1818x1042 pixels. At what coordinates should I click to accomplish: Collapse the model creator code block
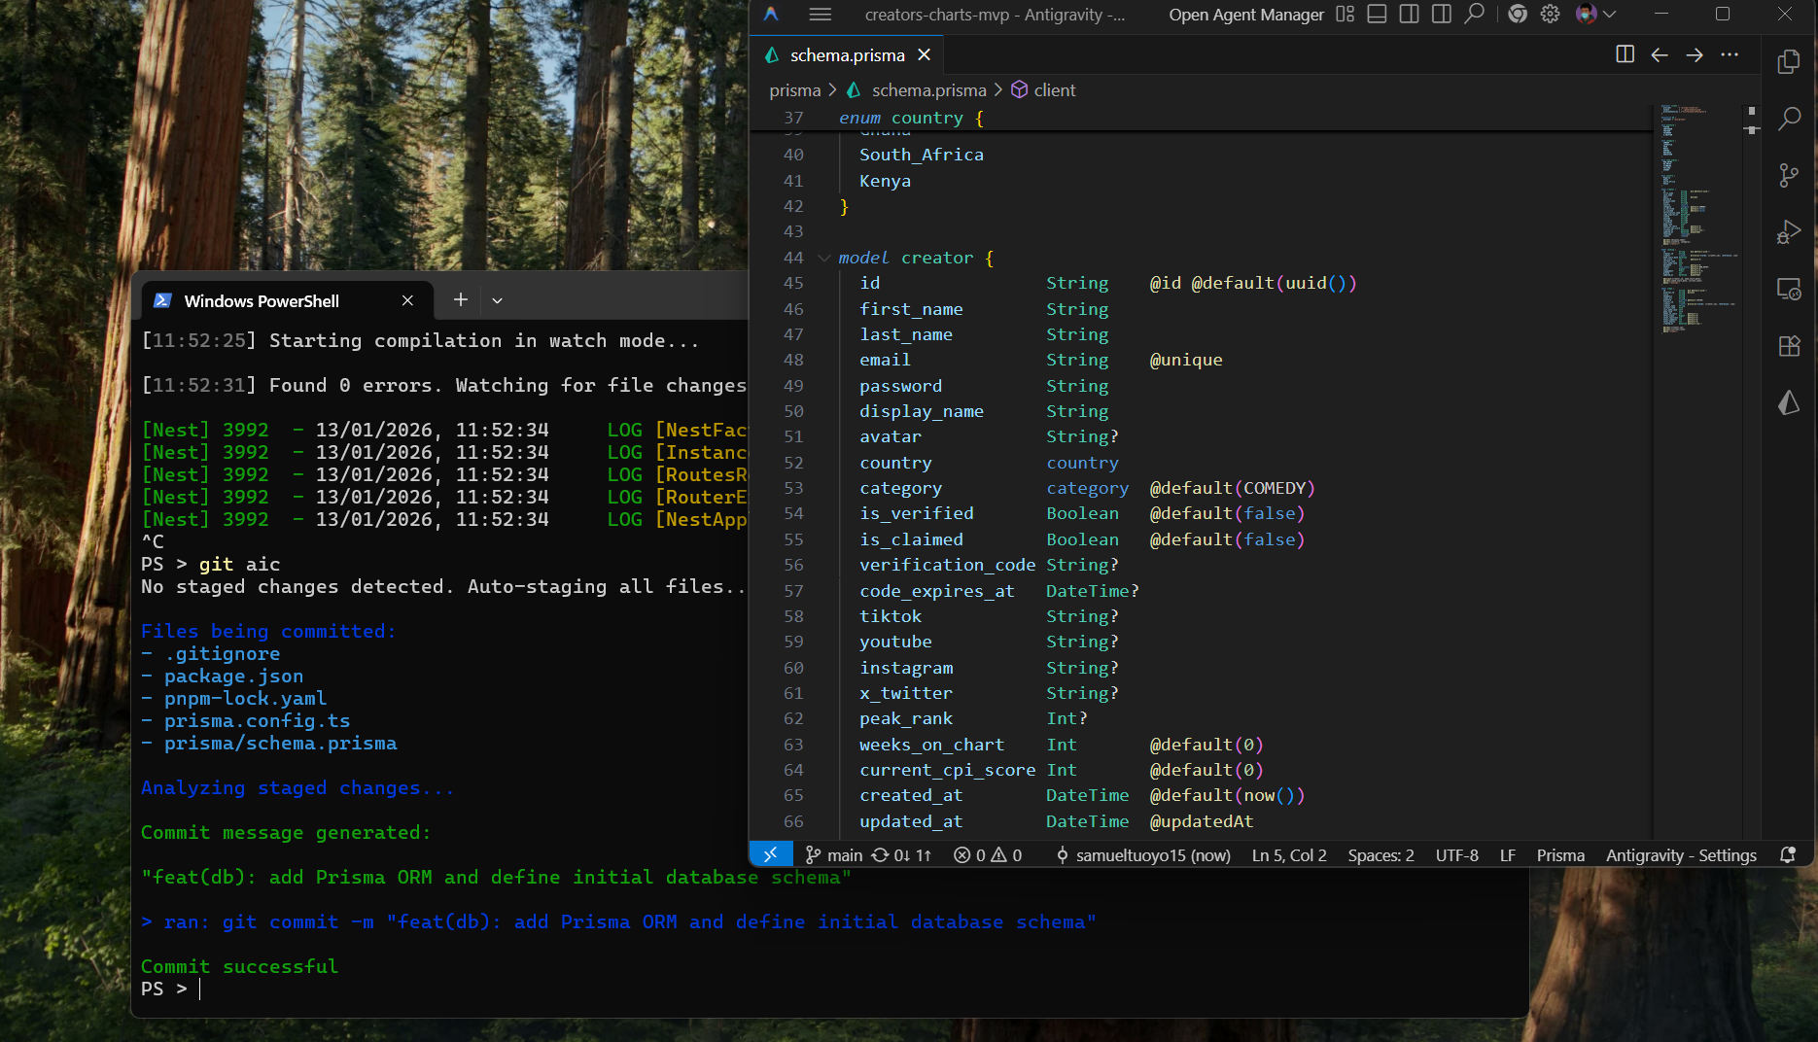824,258
